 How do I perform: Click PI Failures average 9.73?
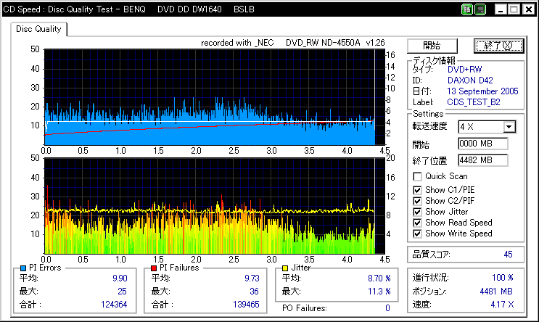coord(252,278)
